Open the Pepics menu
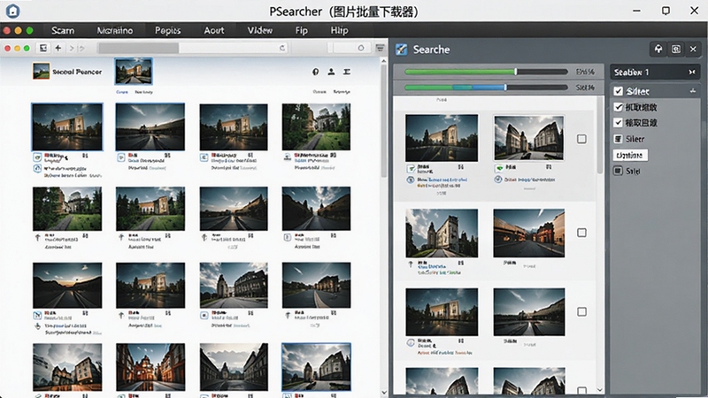708x398 pixels. point(167,30)
